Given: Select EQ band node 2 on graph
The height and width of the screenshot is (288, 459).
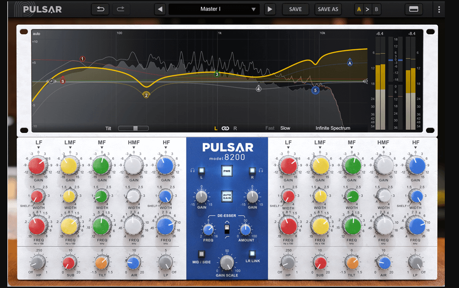Looking at the screenshot, I should tap(146, 95).
